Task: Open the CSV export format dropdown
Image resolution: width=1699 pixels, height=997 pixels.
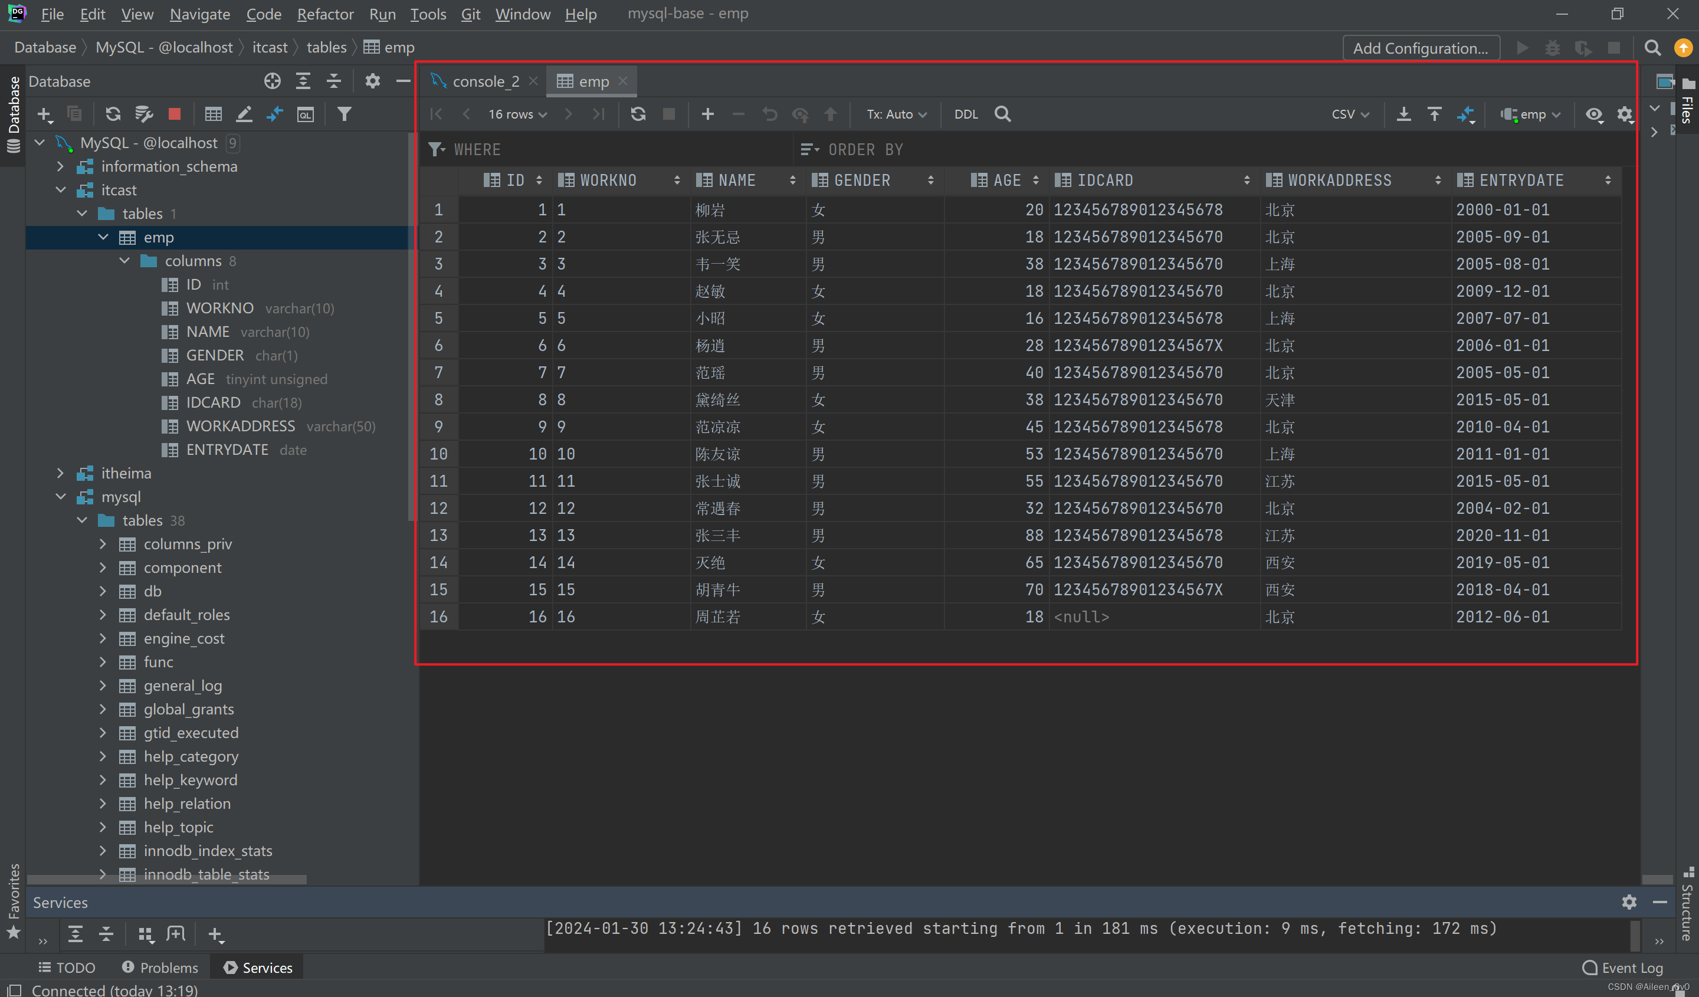Action: (x=1350, y=114)
